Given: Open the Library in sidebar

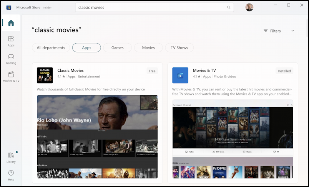Looking at the screenshot, I should 11,157.
